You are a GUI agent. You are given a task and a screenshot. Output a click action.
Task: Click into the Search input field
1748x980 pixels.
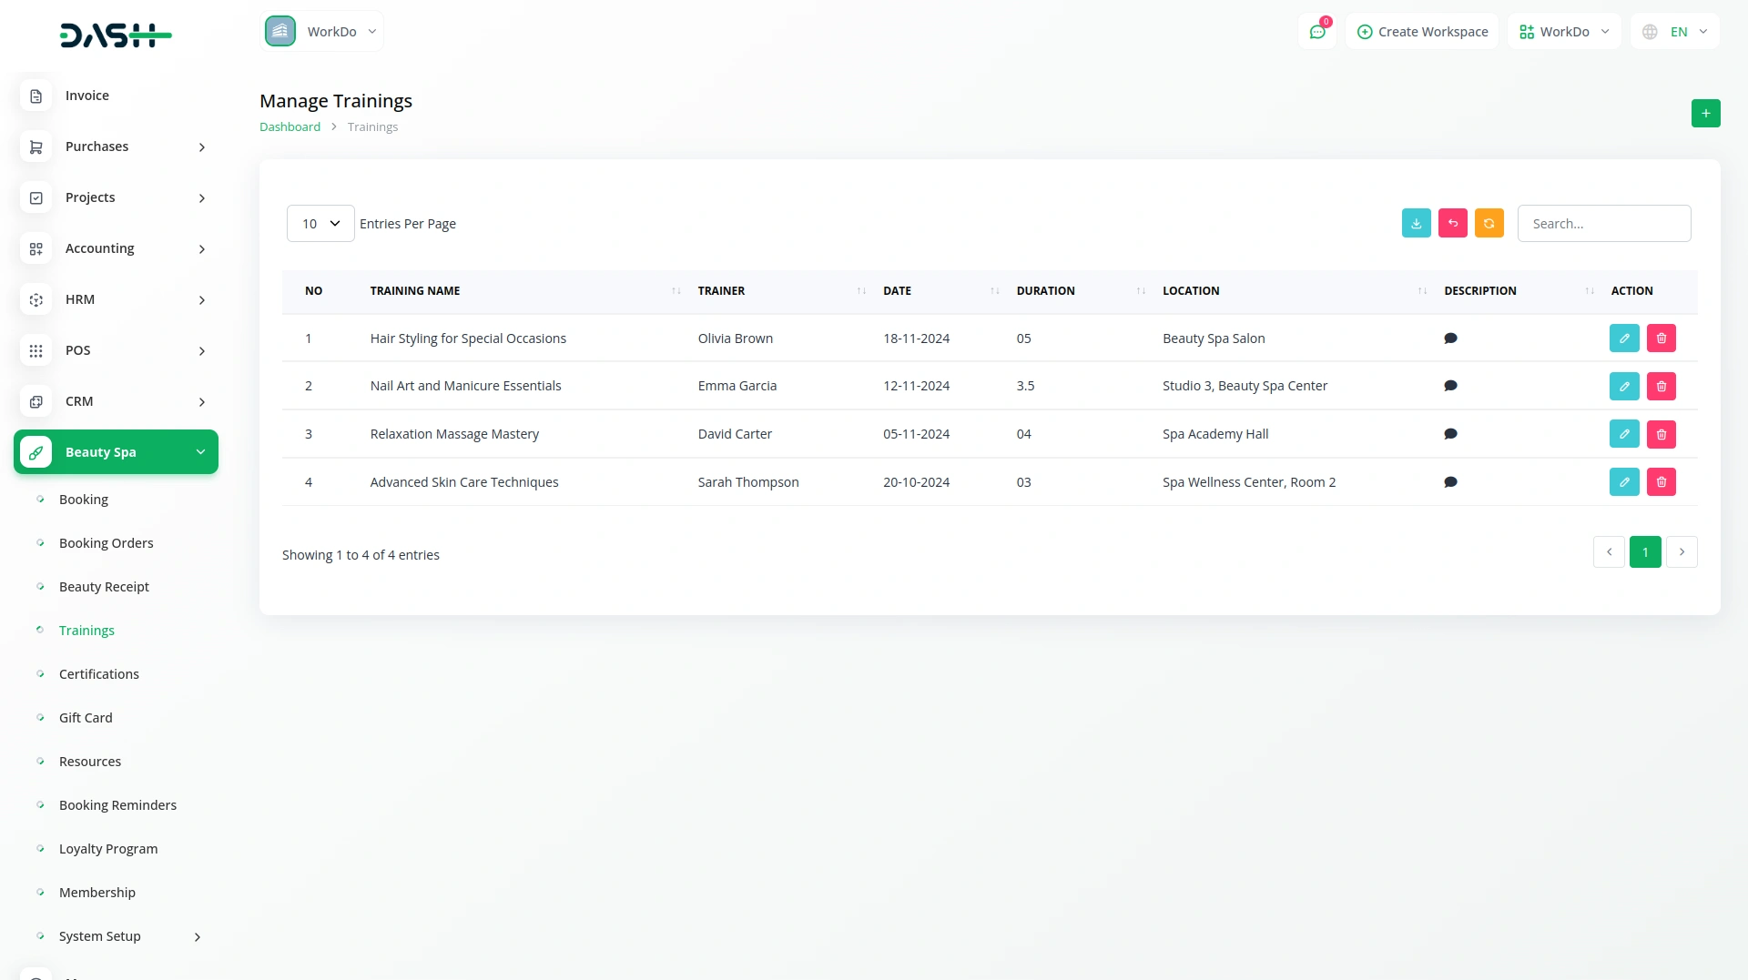coord(1603,224)
